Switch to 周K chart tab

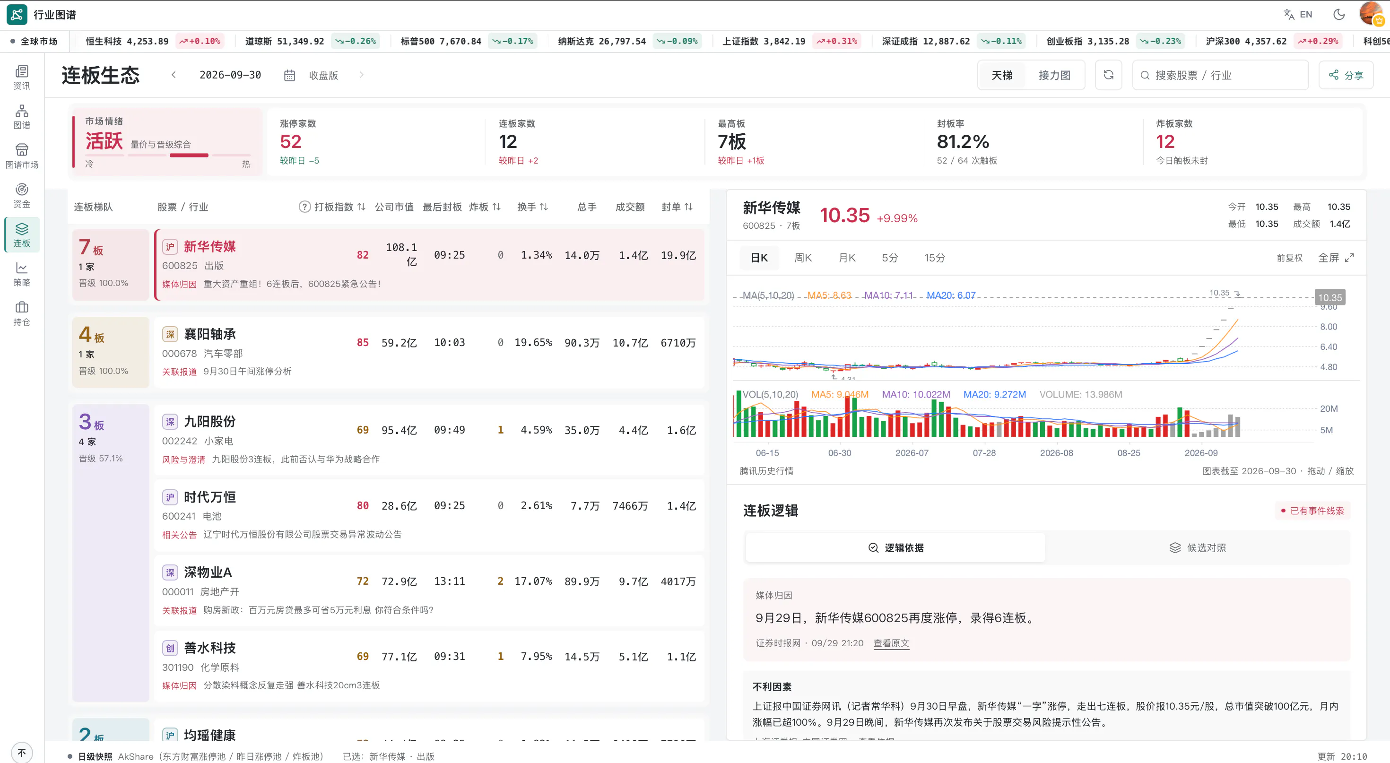click(x=802, y=258)
